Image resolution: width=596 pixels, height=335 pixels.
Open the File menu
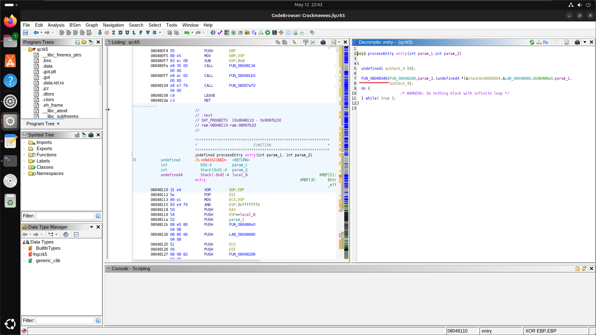click(26, 25)
